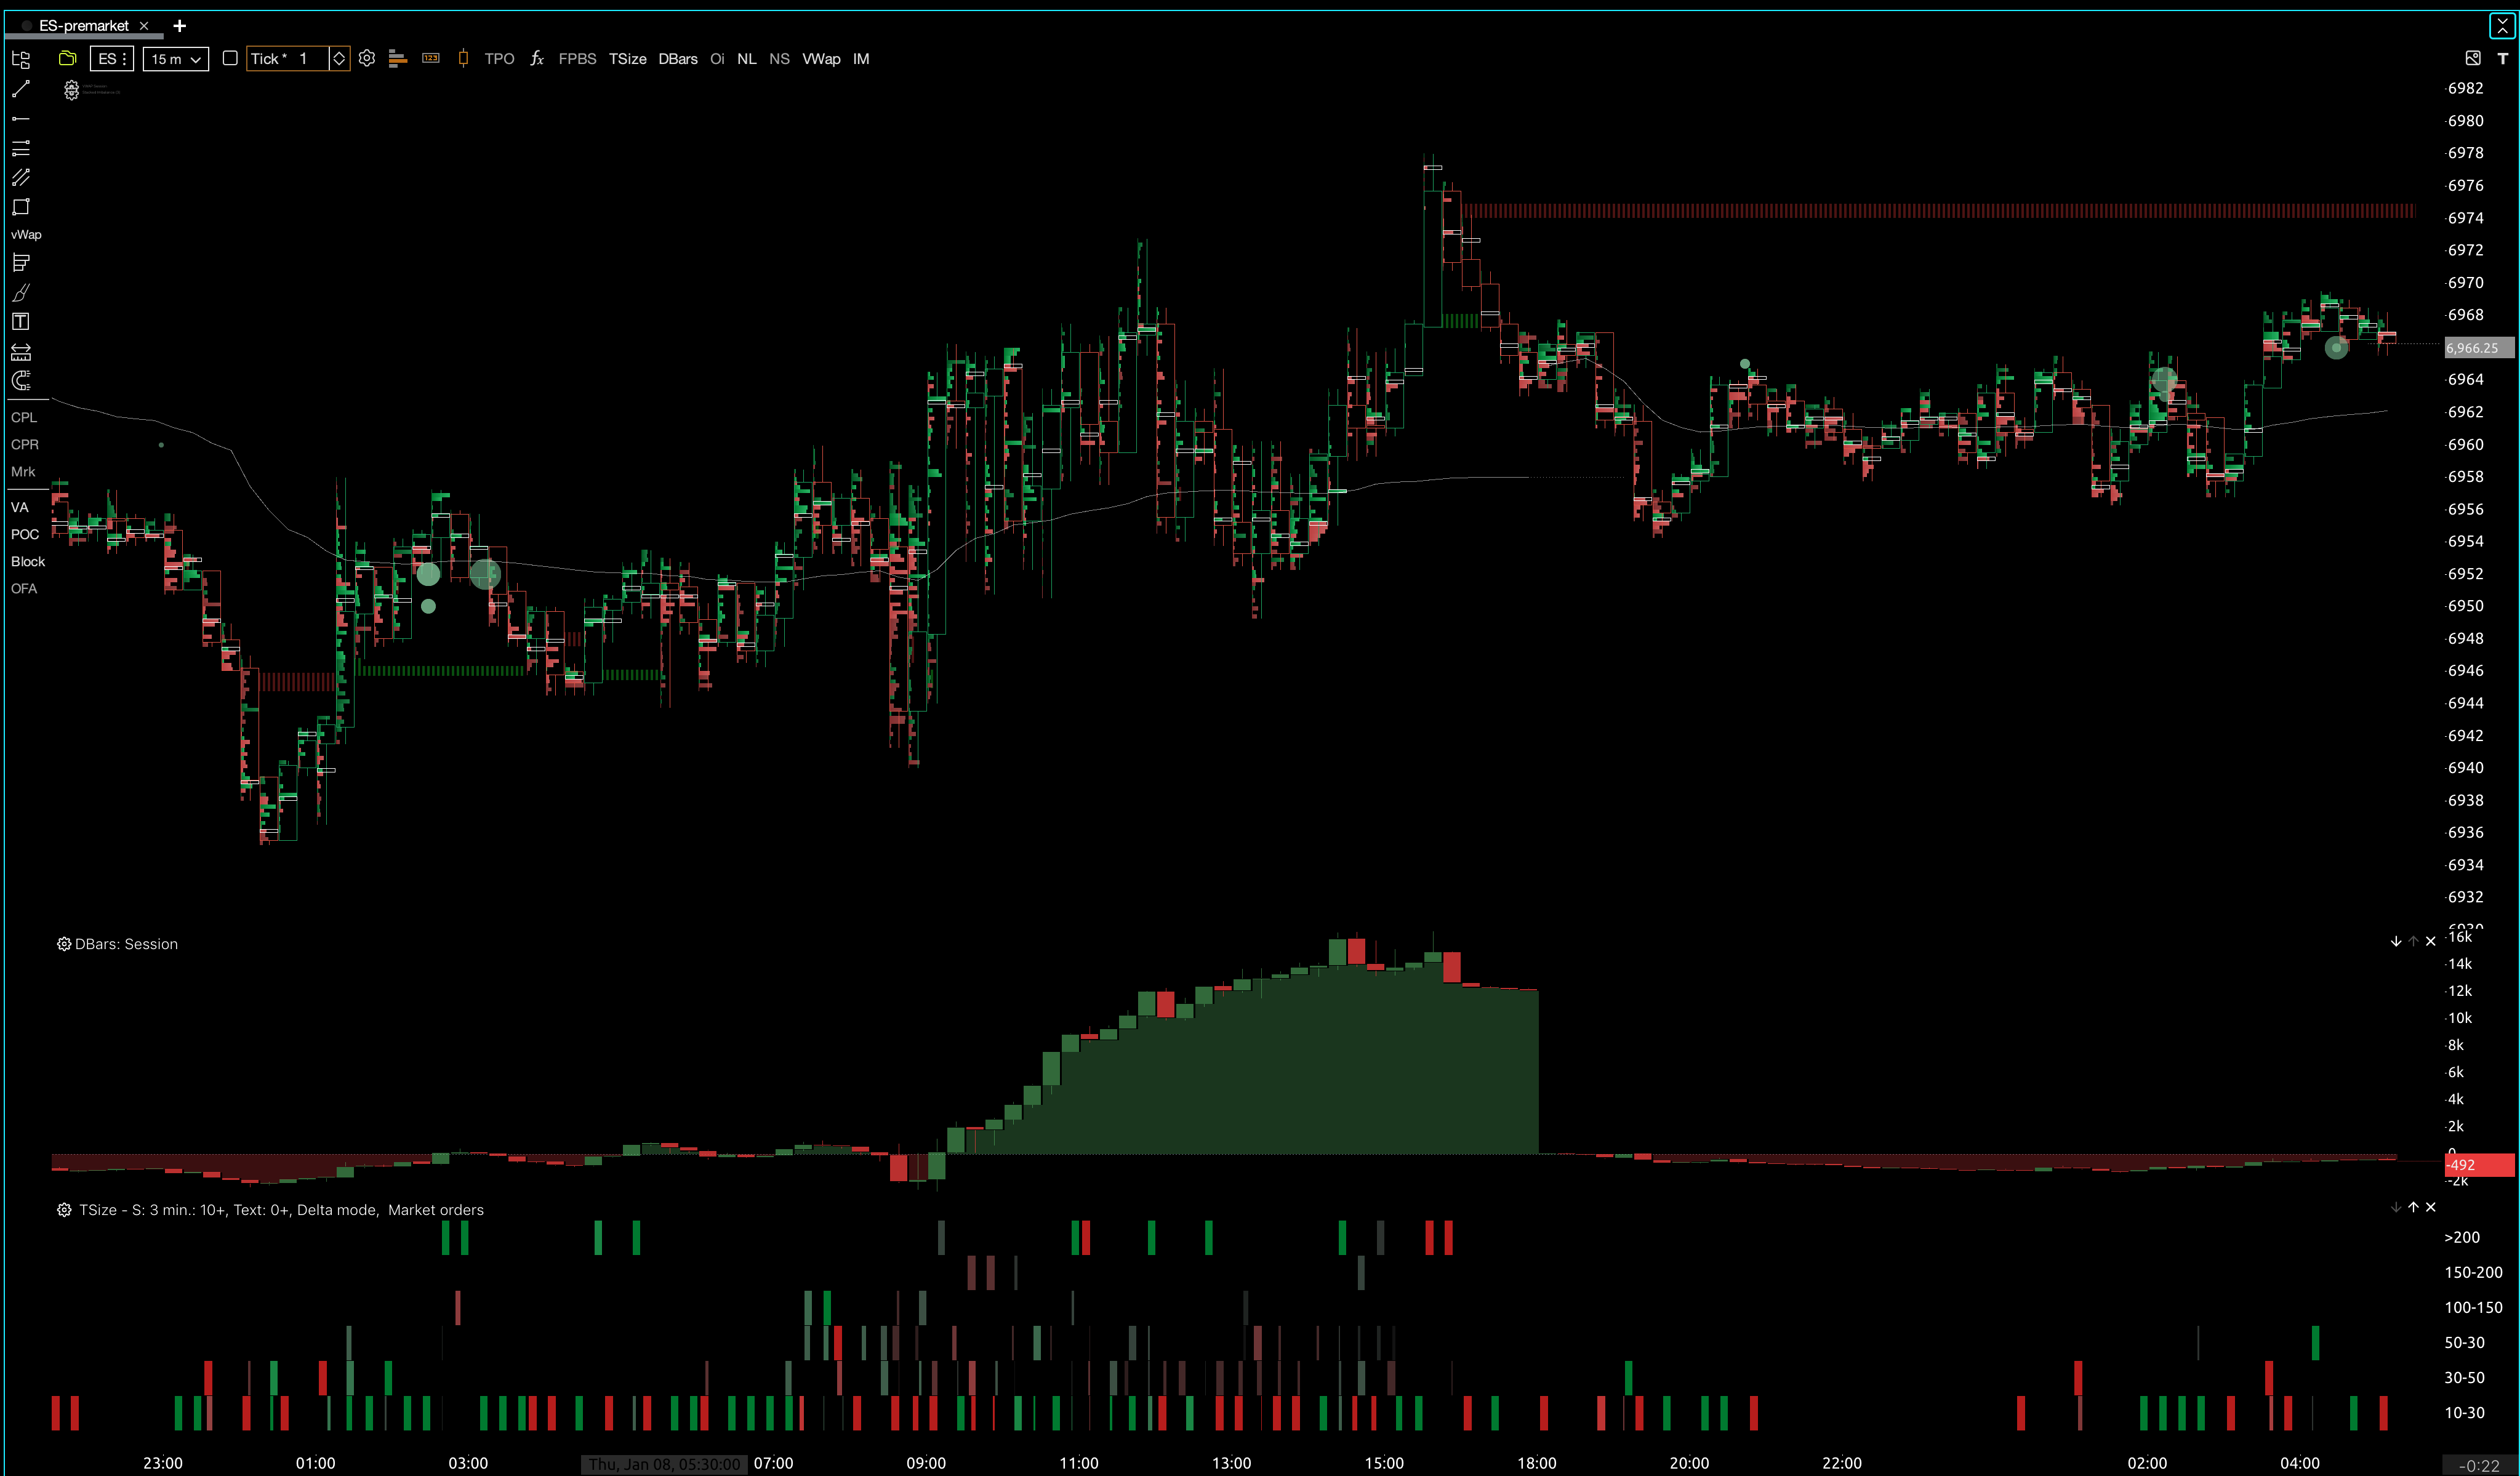Screen dimensions: 2520x1476
Task: Enable the magnet snap tool
Action: coord(21,381)
